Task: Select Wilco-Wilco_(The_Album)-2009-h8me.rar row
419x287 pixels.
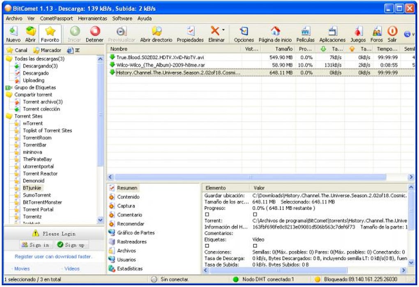Action: (x=261, y=65)
